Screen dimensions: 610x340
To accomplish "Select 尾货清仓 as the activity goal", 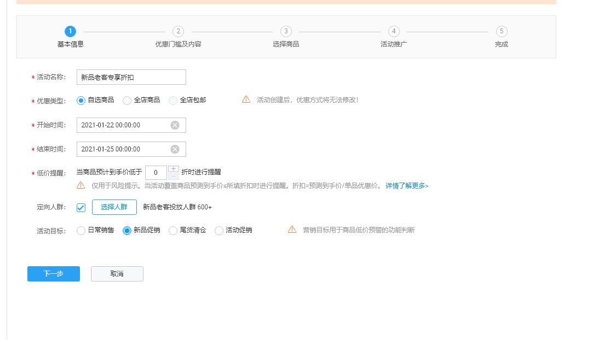I will point(173,230).
